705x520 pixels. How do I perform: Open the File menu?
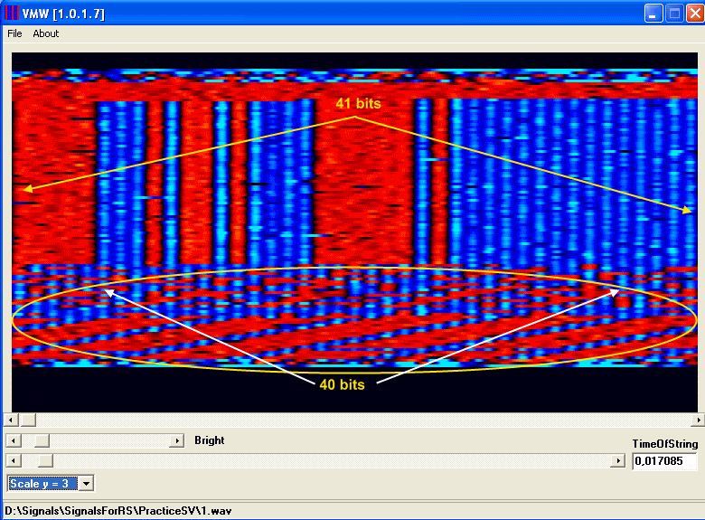(14, 33)
